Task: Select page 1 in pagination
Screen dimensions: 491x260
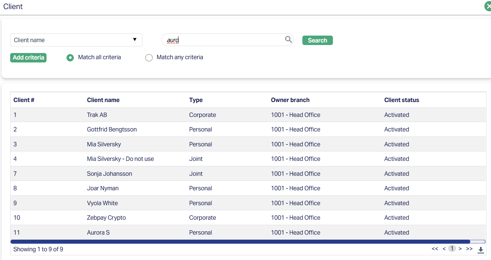Action: [452, 249]
